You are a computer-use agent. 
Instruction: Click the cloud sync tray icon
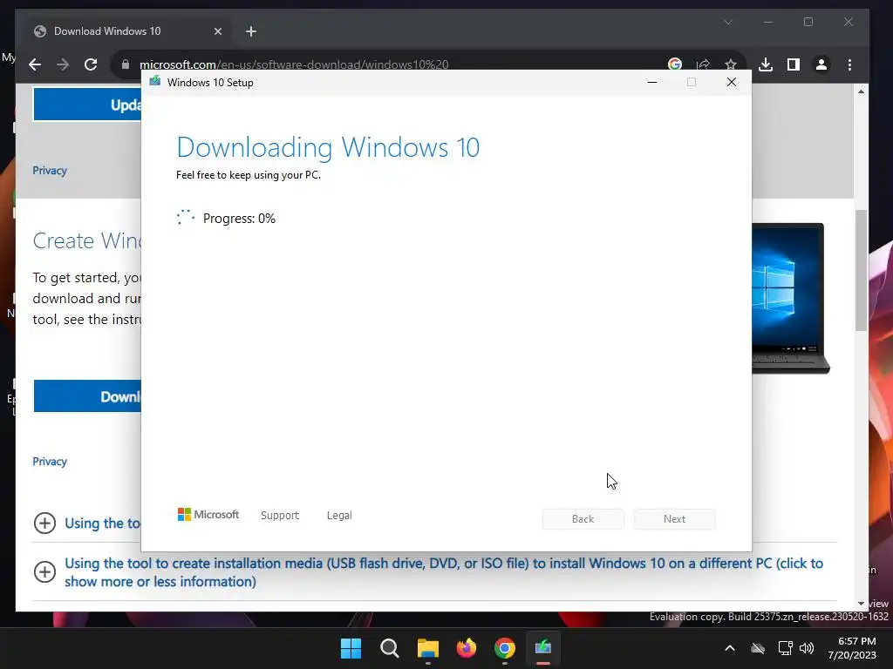point(758,648)
